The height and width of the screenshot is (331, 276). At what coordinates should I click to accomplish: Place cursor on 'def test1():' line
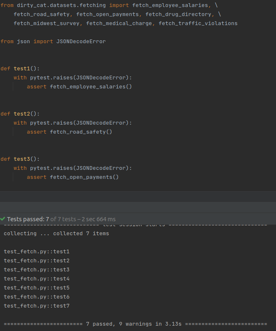pos(20,69)
